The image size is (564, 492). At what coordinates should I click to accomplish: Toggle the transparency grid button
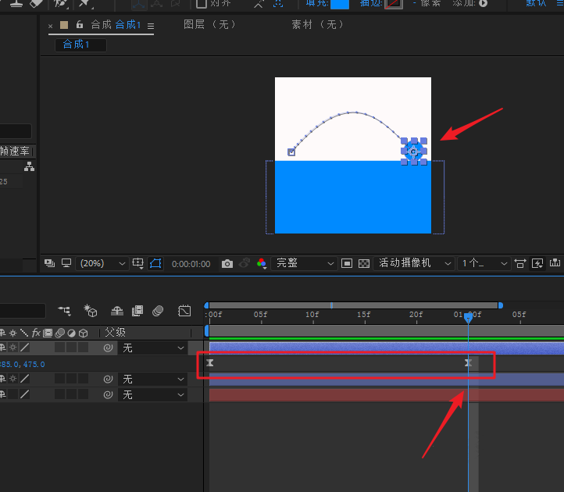363,264
